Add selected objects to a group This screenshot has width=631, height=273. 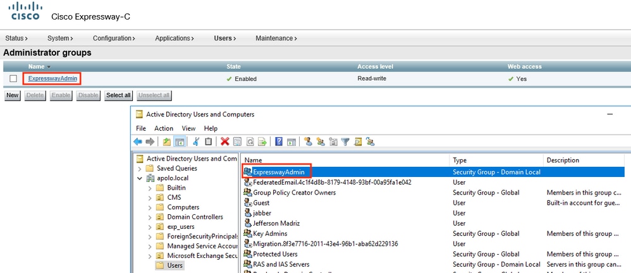(371, 142)
